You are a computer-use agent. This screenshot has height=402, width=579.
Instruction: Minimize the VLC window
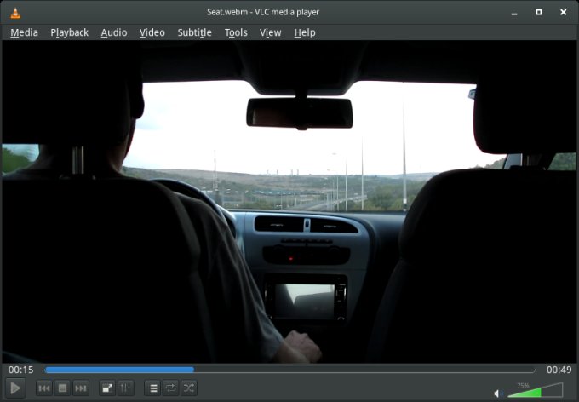(x=514, y=13)
